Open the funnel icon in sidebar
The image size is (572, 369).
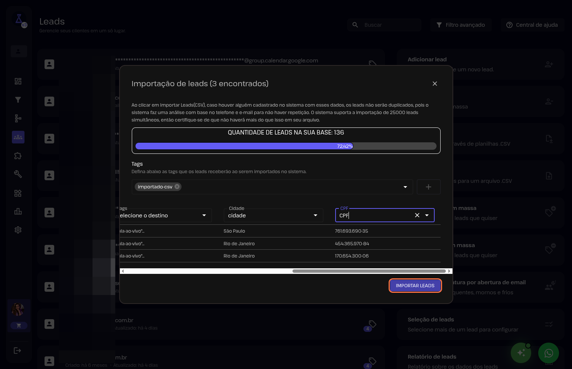point(18,100)
